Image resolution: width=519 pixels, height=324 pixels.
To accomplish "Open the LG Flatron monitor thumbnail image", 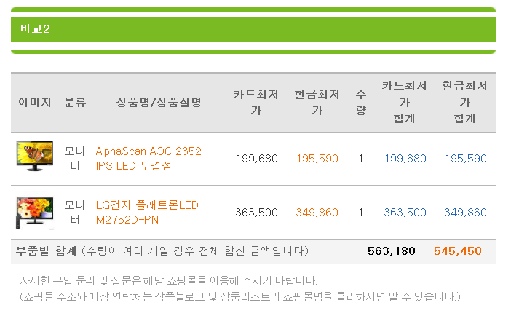I will pyautogui.click(x=35, y=213).
